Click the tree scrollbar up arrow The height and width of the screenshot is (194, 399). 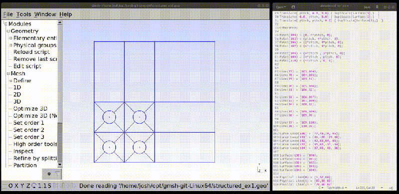(60, 22)
